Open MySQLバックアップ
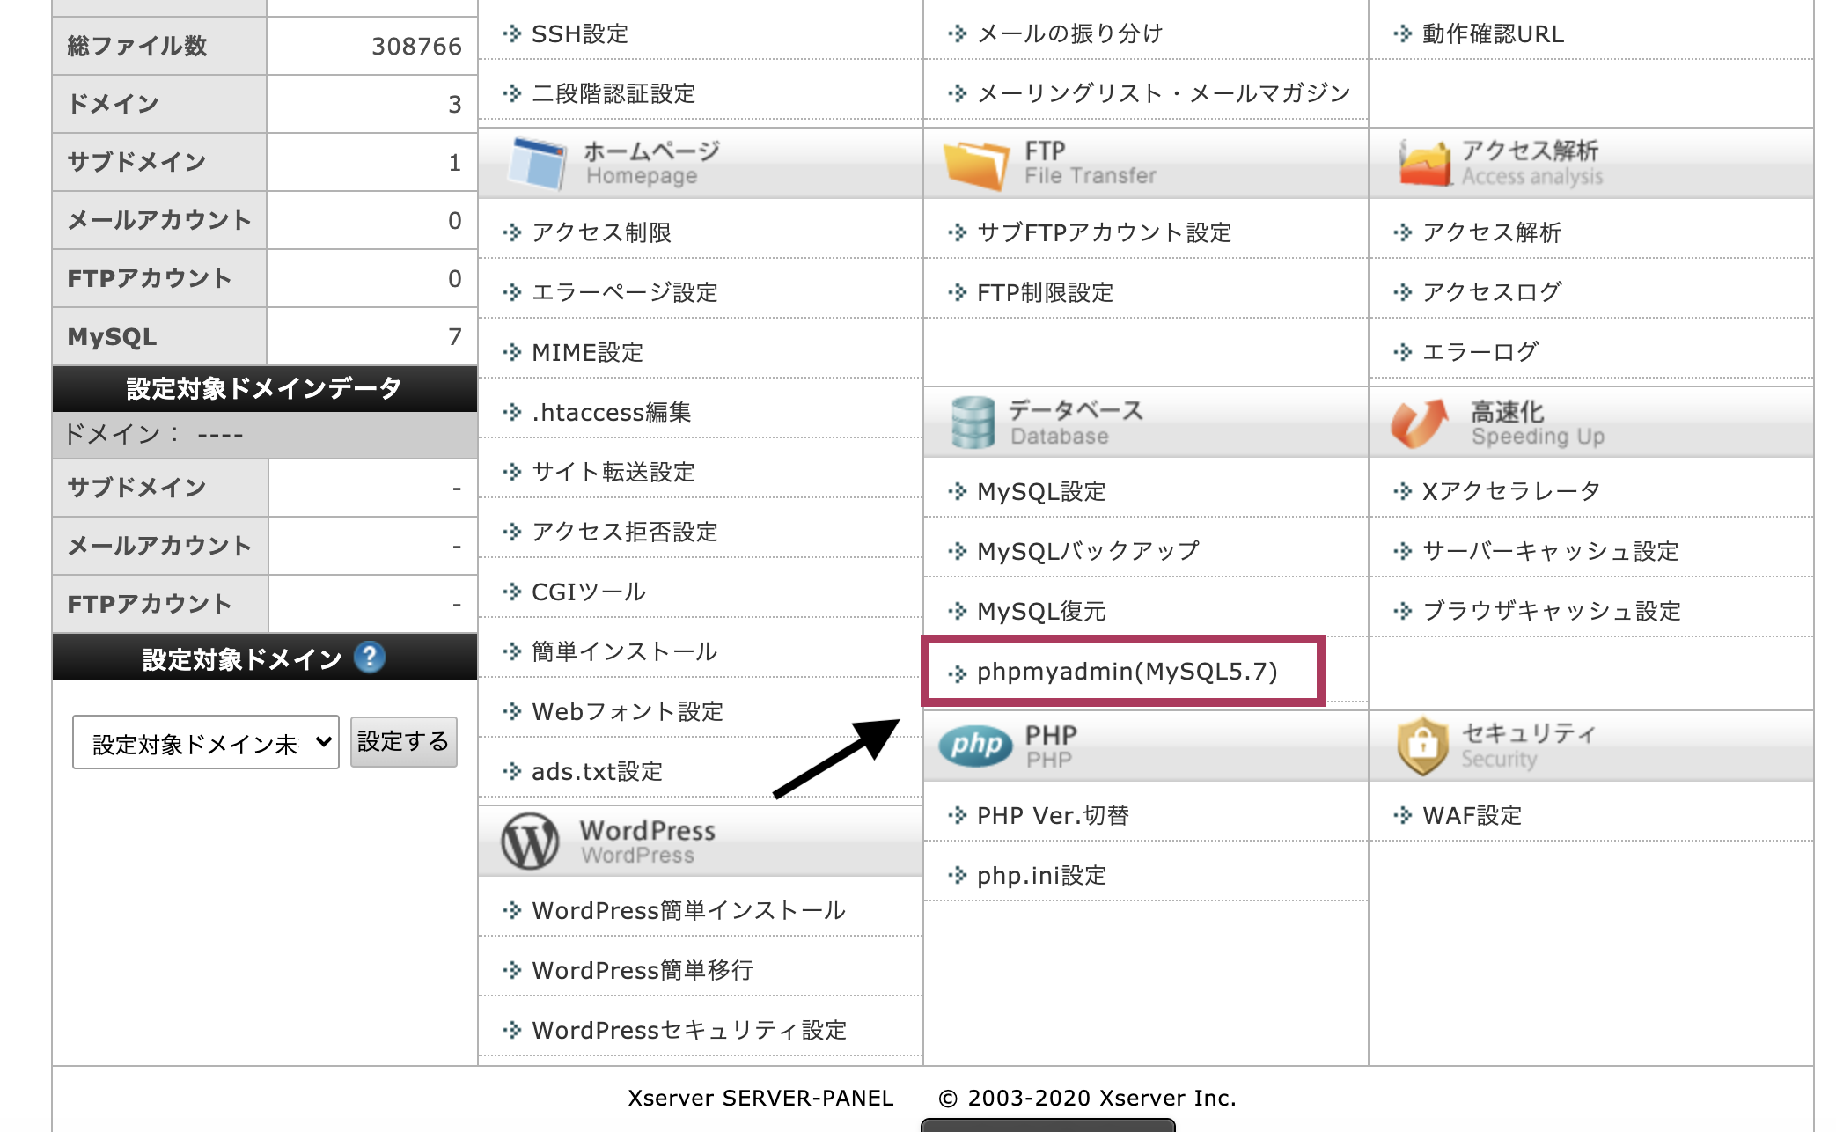 point(1088,551)
